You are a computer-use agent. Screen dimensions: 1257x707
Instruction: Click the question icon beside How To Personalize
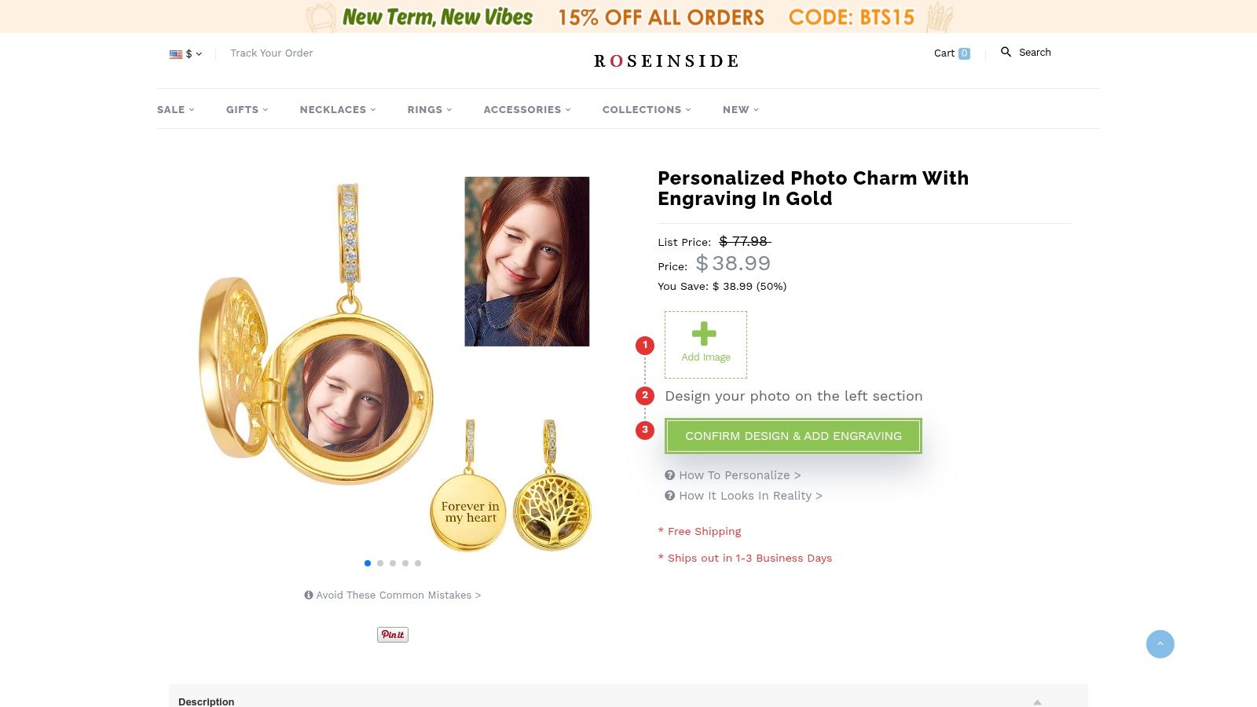click(x=670, y=475)
